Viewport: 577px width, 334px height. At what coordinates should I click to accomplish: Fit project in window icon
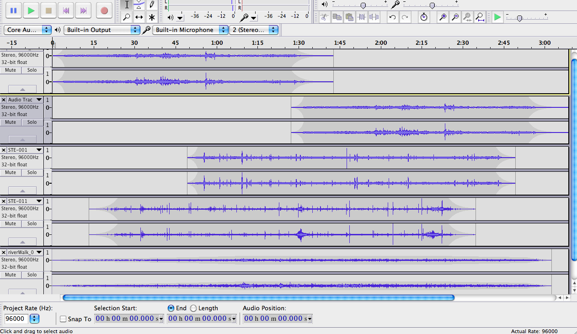[x=480, y=17]
